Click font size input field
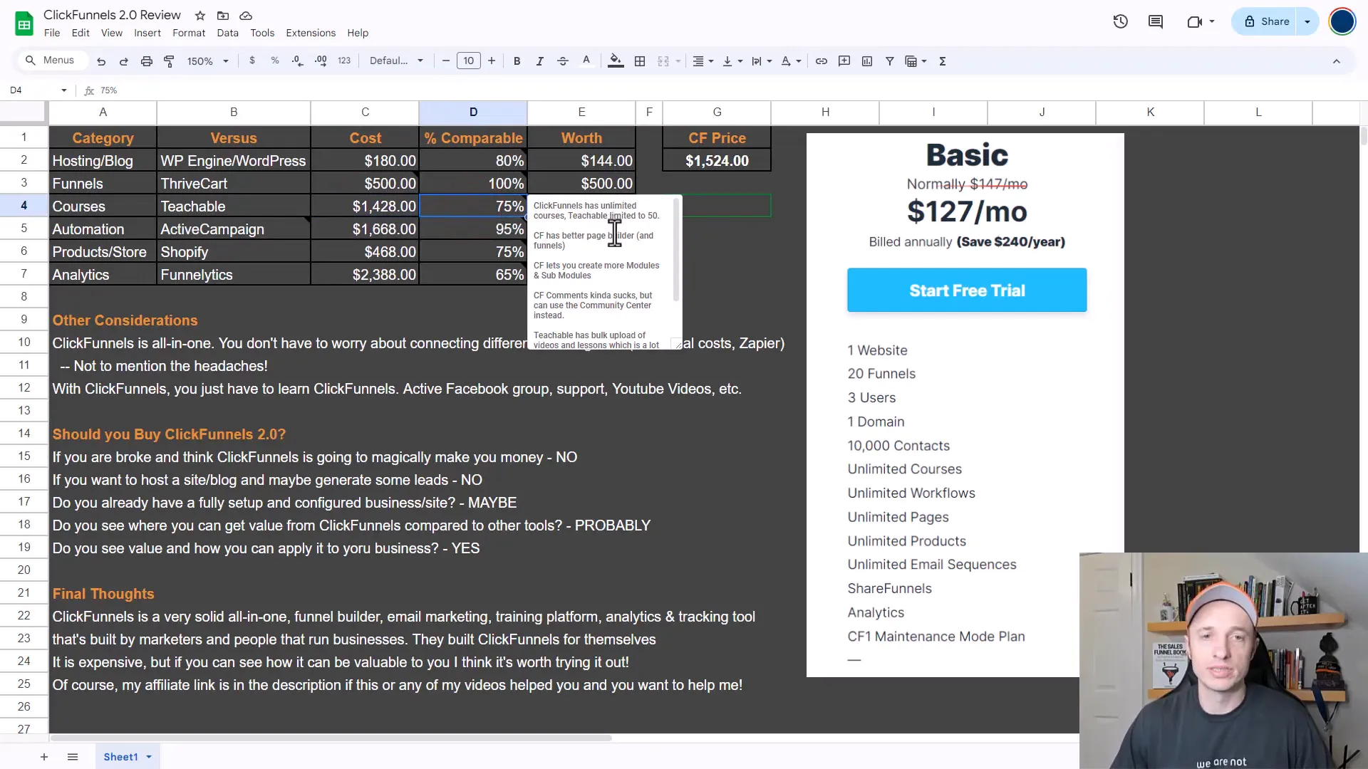 469,61
